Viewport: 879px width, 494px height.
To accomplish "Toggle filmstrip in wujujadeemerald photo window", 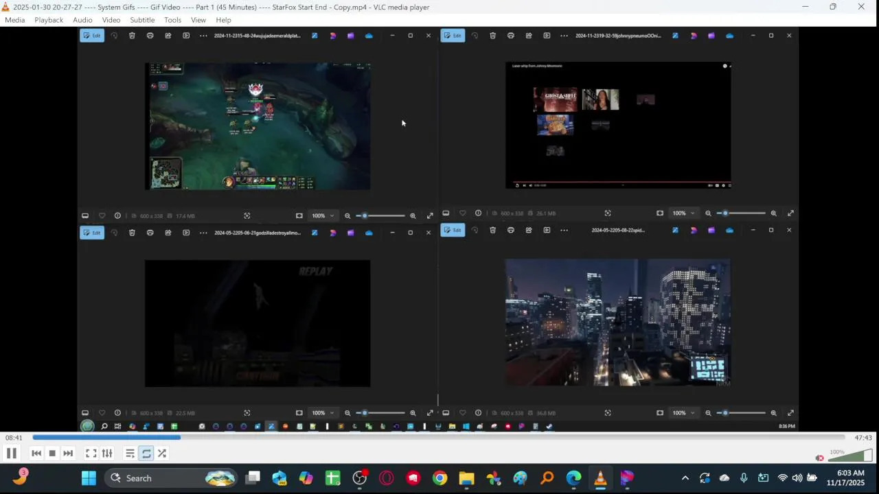I will point(85,215).
